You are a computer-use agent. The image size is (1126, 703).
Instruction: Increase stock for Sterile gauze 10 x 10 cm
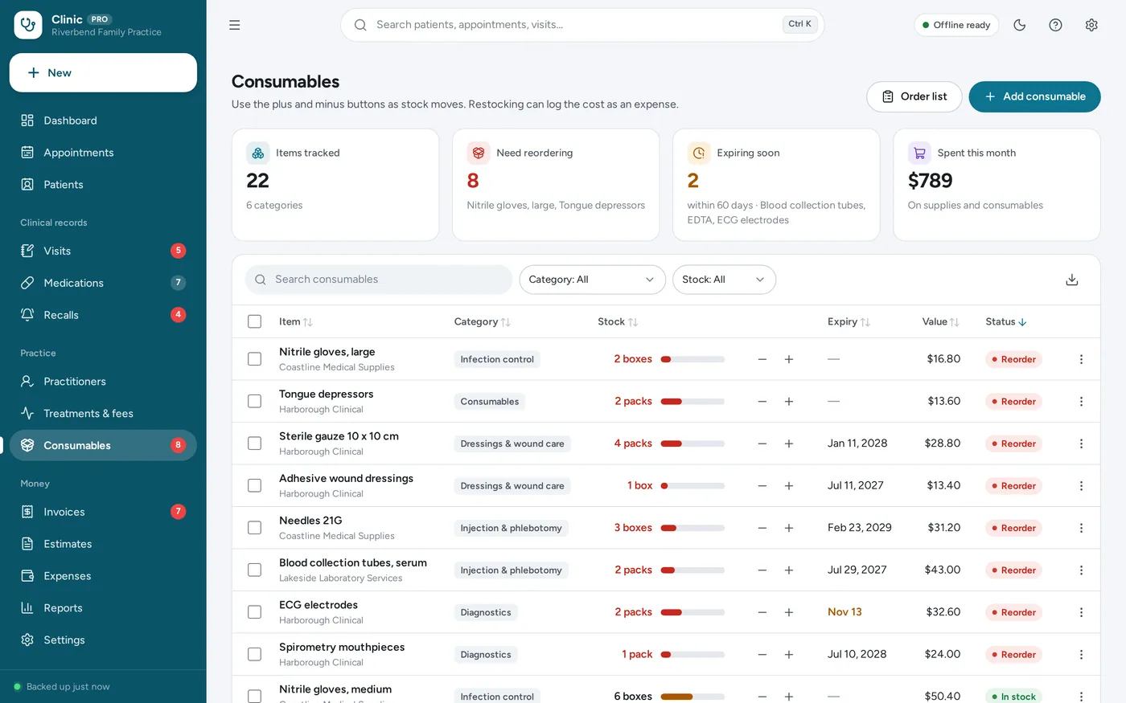tap(789, 443)
